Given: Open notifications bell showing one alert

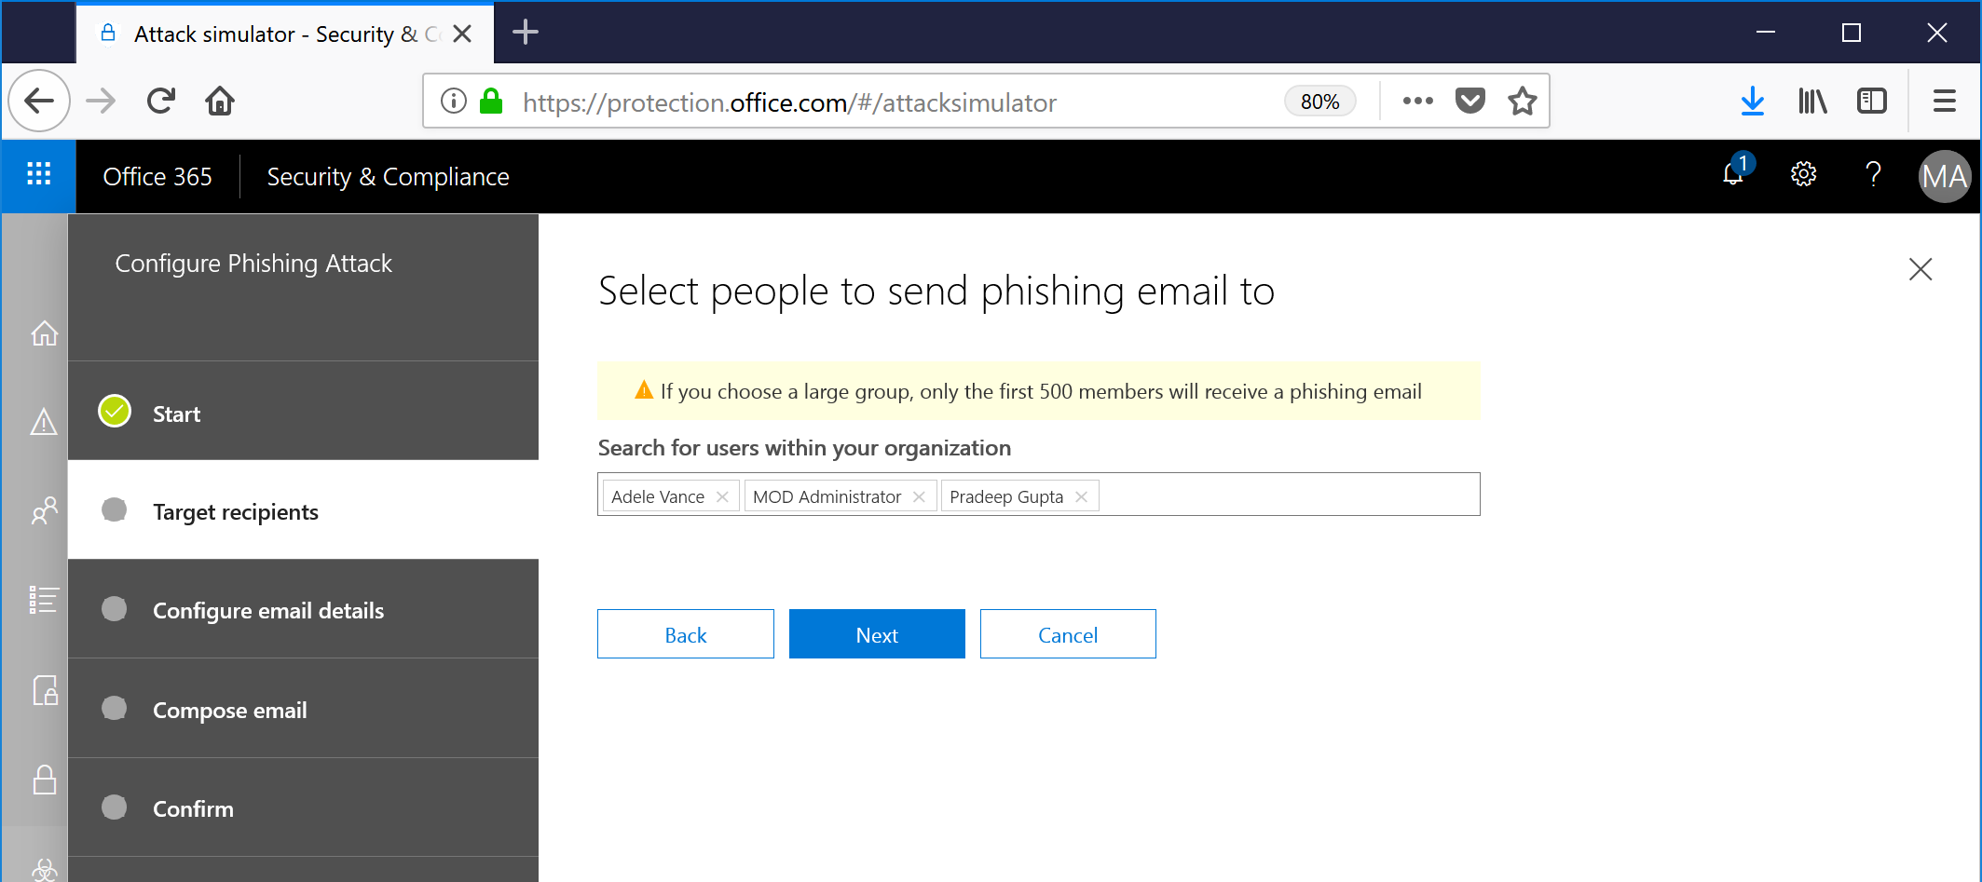Looking at the screenshot, I should (x=1733, y=176).
